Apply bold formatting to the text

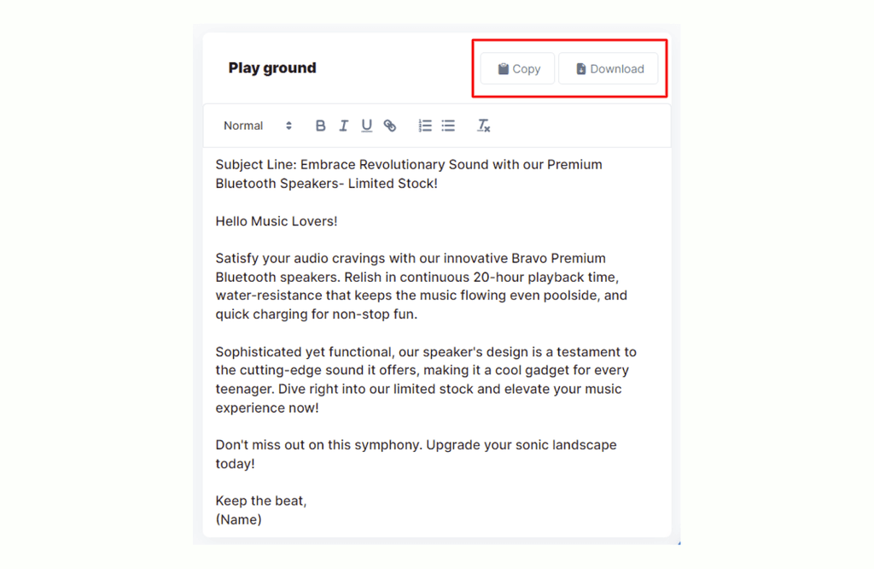tap(320, 125)
